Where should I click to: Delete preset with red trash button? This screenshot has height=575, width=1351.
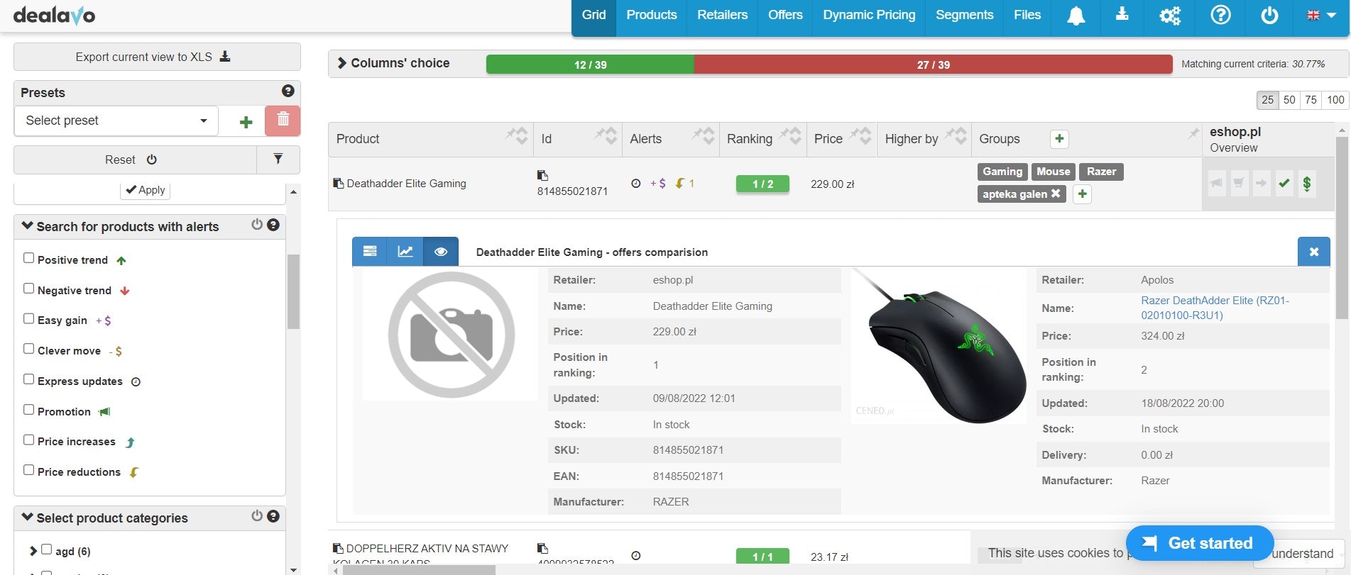coord(283,121)
